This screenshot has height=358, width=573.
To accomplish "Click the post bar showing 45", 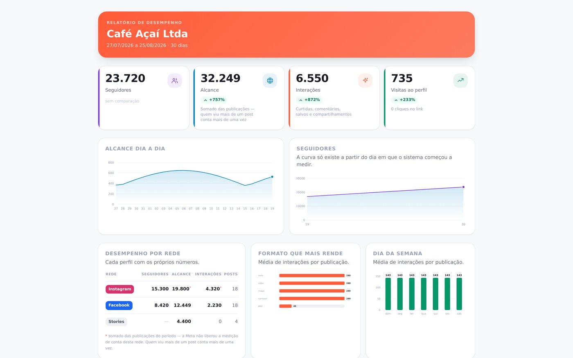I will click(285, 306).
